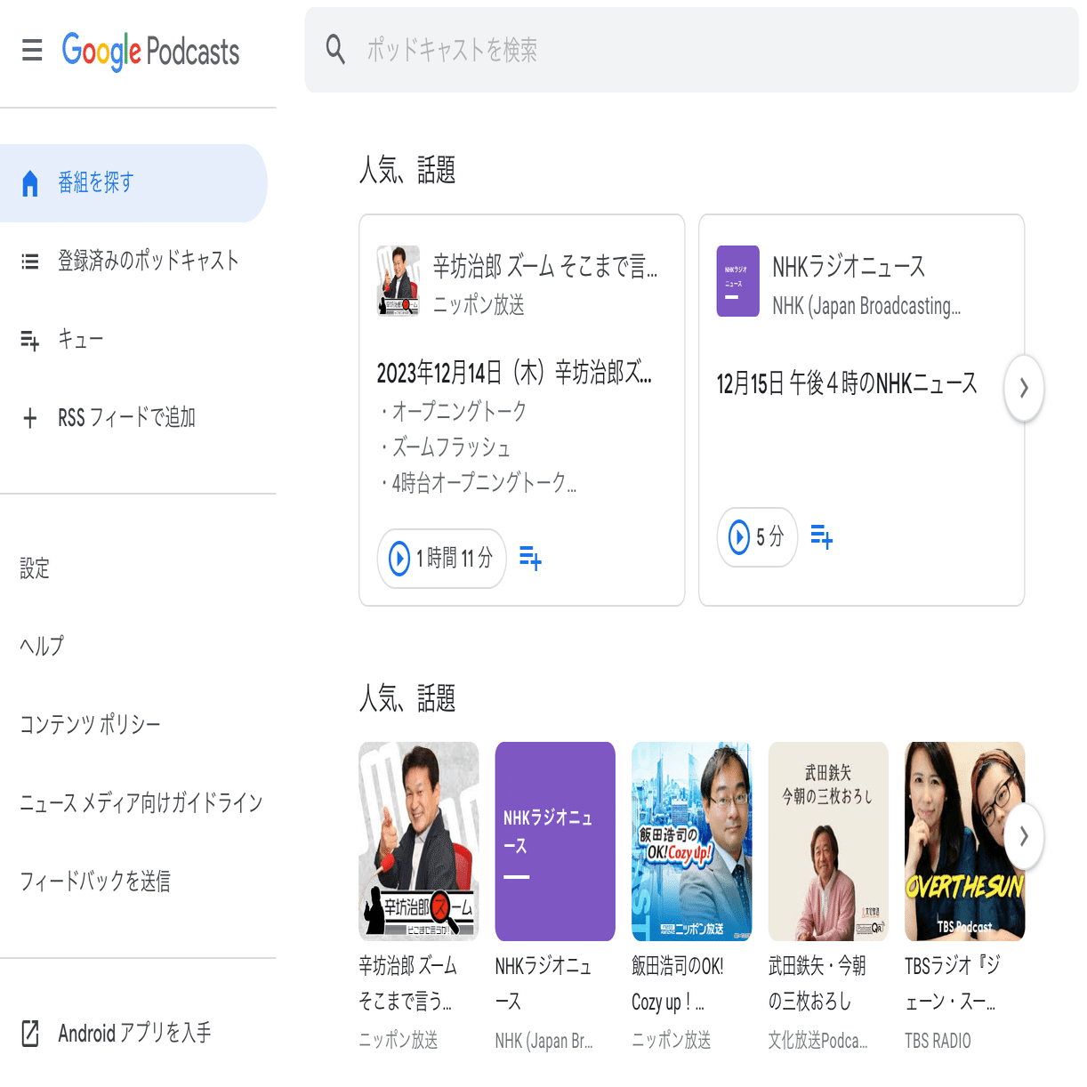Click the TBSラジオ『ジェーン・スー… grid title
Screen dimensions: 1087x1087
coord(953,984)
